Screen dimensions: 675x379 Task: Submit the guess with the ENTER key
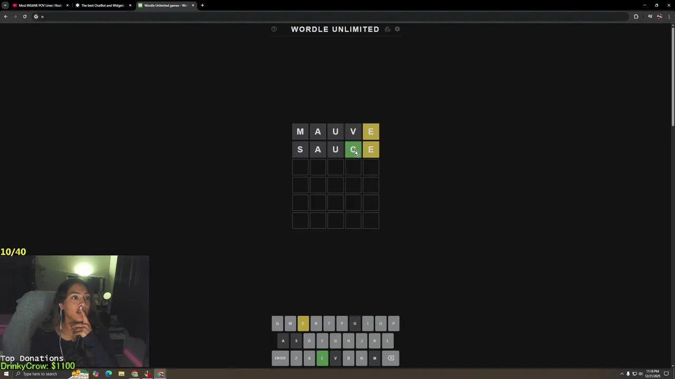[x=280, y=358]
